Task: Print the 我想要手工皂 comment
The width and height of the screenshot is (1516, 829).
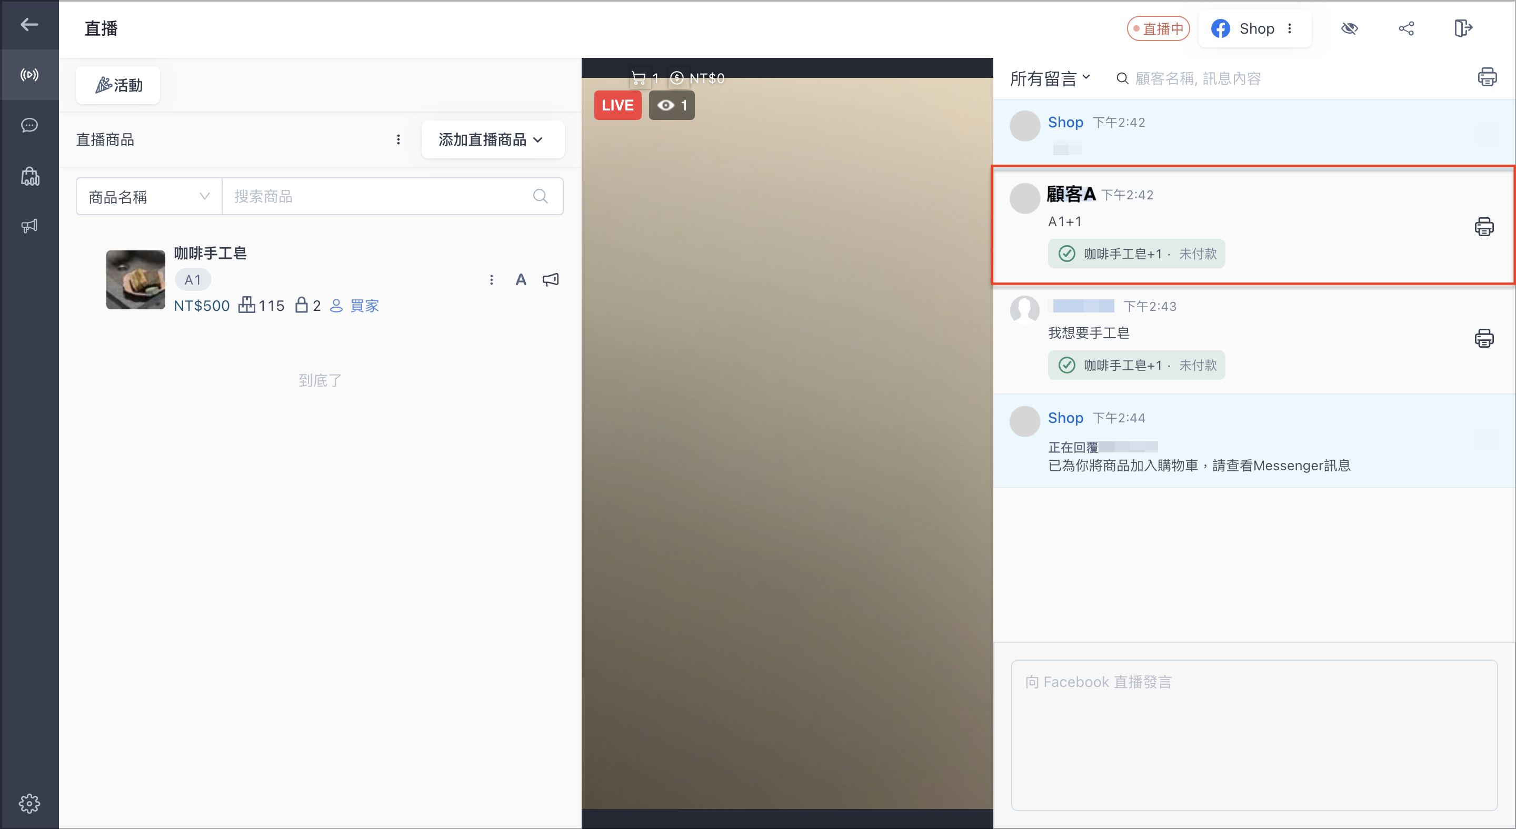Action: tap(1484, 338)
